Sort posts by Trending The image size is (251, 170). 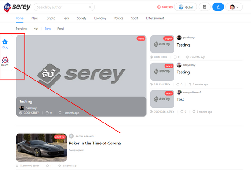pyautogui.click(x=21, y=29)
